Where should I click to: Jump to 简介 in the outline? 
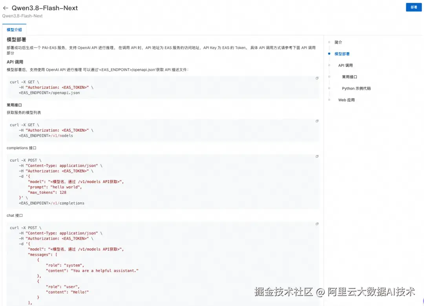[338, 42]
